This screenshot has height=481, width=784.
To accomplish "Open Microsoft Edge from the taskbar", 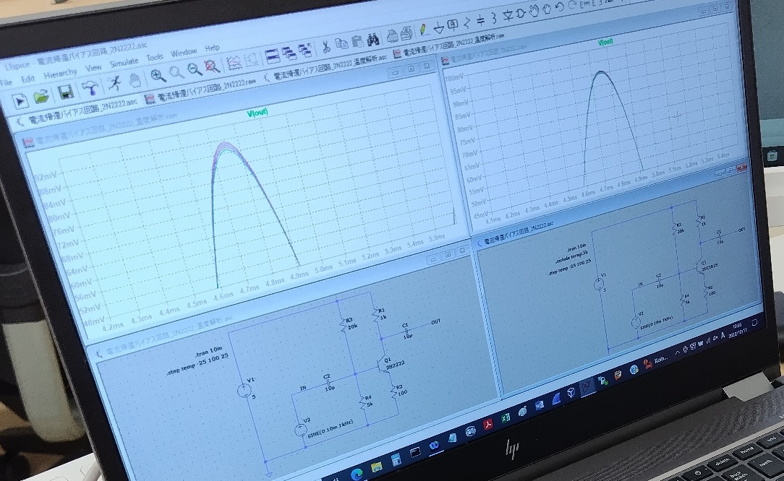I will [357, 474].
